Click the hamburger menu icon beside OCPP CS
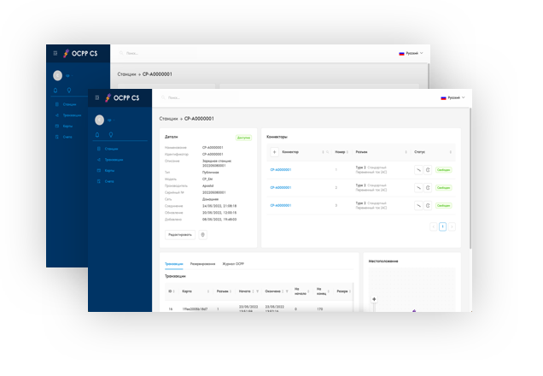Screen dimensions: 543x376 (x=96, y=97)
